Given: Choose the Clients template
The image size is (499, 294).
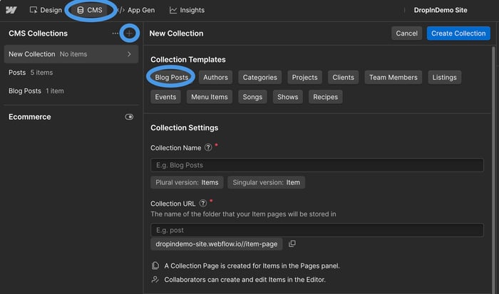Looking at the screenshot, I should point(343,77).
